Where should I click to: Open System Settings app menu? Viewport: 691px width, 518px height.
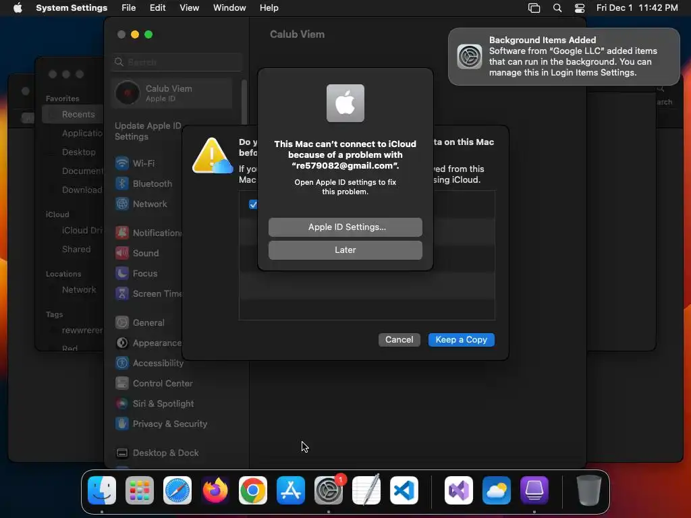(72, 7)
